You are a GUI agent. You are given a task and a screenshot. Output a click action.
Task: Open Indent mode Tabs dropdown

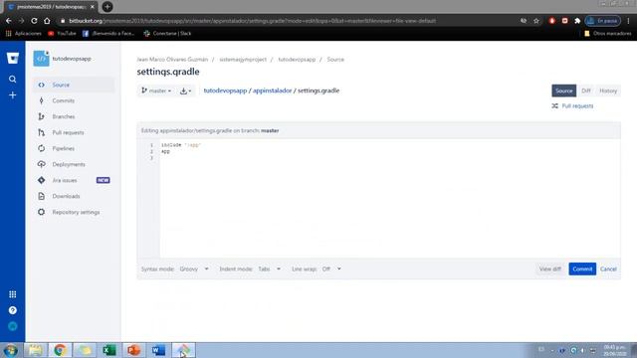pyautogui.click(x=270, y=269)
